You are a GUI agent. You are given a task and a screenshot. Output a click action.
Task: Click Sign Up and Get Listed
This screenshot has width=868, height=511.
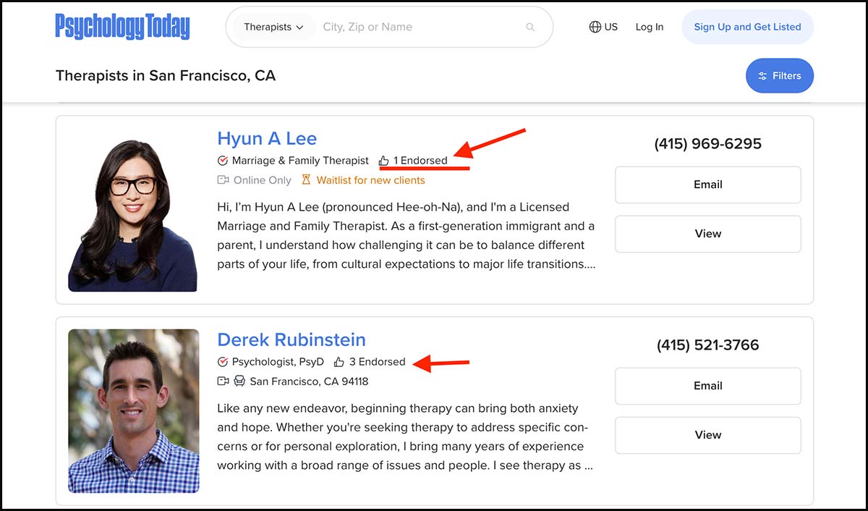click(747, 27)
